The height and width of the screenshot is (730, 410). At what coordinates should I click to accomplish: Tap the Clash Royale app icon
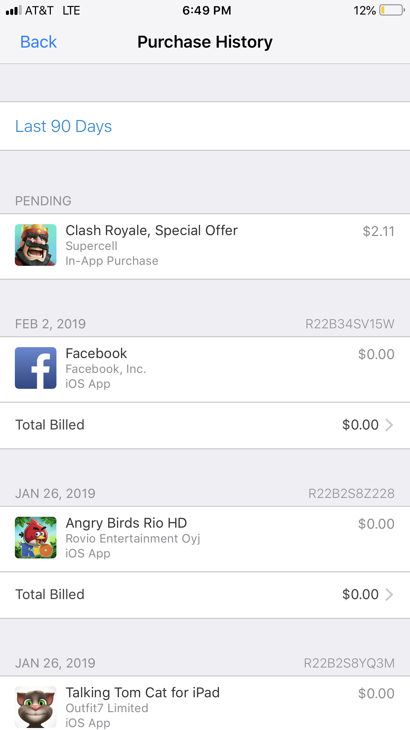click(x=36, y=245)
